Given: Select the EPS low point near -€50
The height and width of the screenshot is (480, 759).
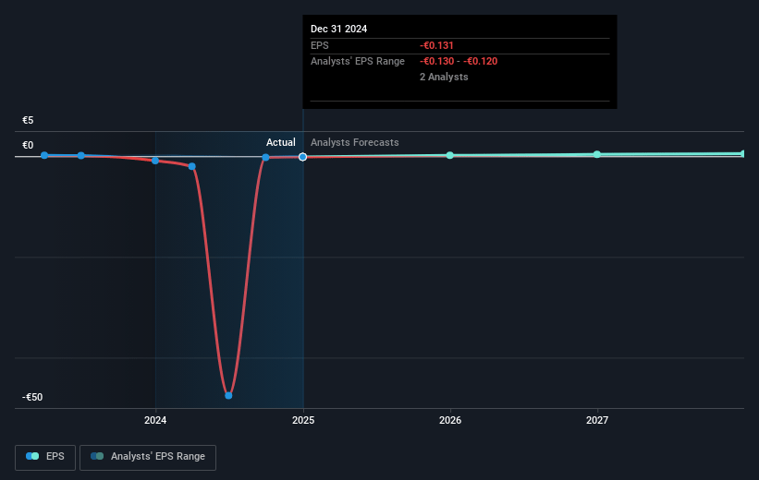Looking at the screenshot, I should pos(228,395).
